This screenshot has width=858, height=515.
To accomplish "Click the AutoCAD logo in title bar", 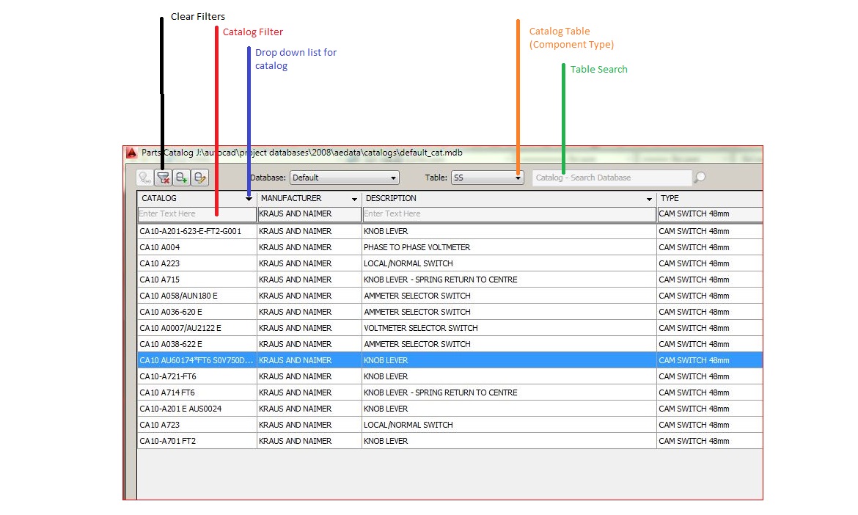I will point(132,153).
